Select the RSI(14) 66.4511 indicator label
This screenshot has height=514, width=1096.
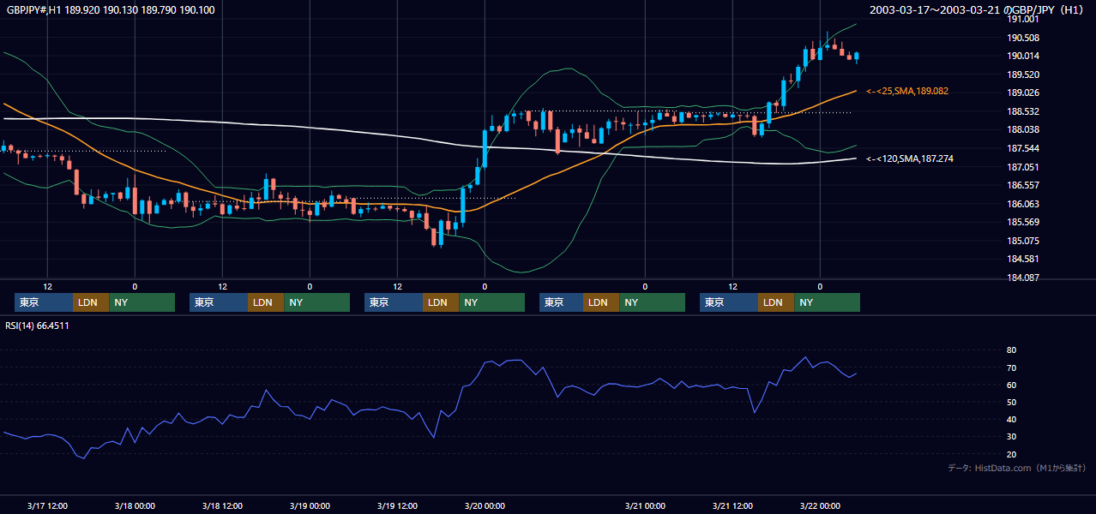(x=38, y=326)
